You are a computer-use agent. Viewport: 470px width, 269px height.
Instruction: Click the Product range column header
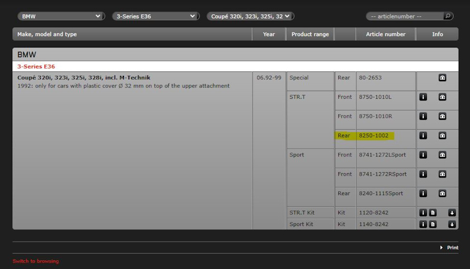click(x=310, y=34)
